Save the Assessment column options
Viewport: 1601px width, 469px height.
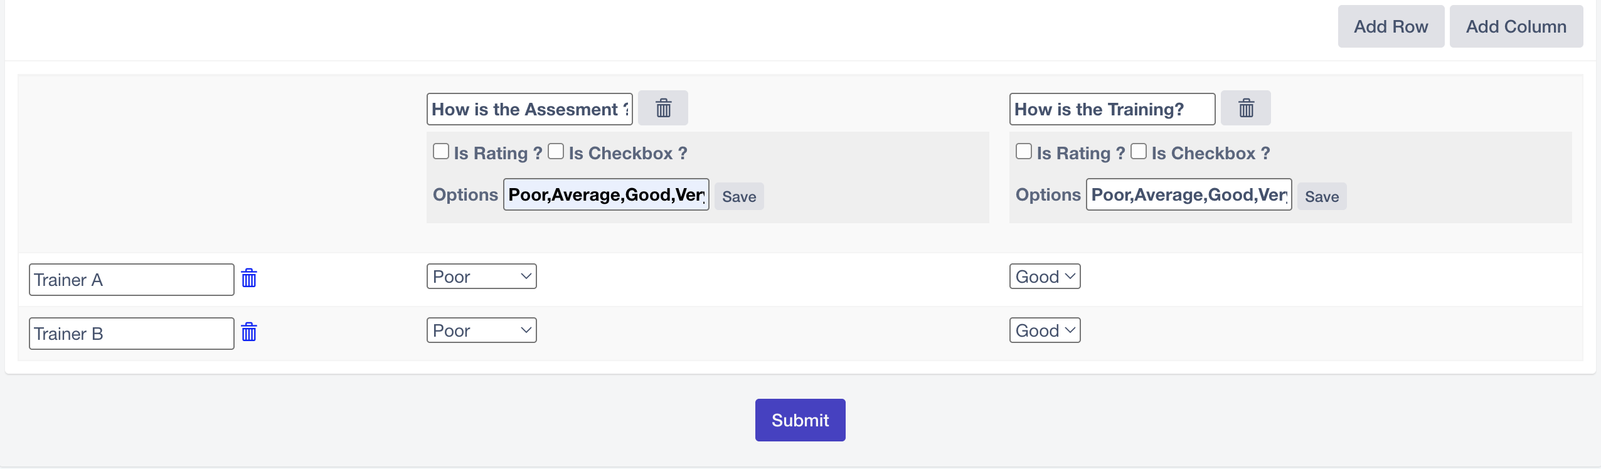[x=739, y=196]
